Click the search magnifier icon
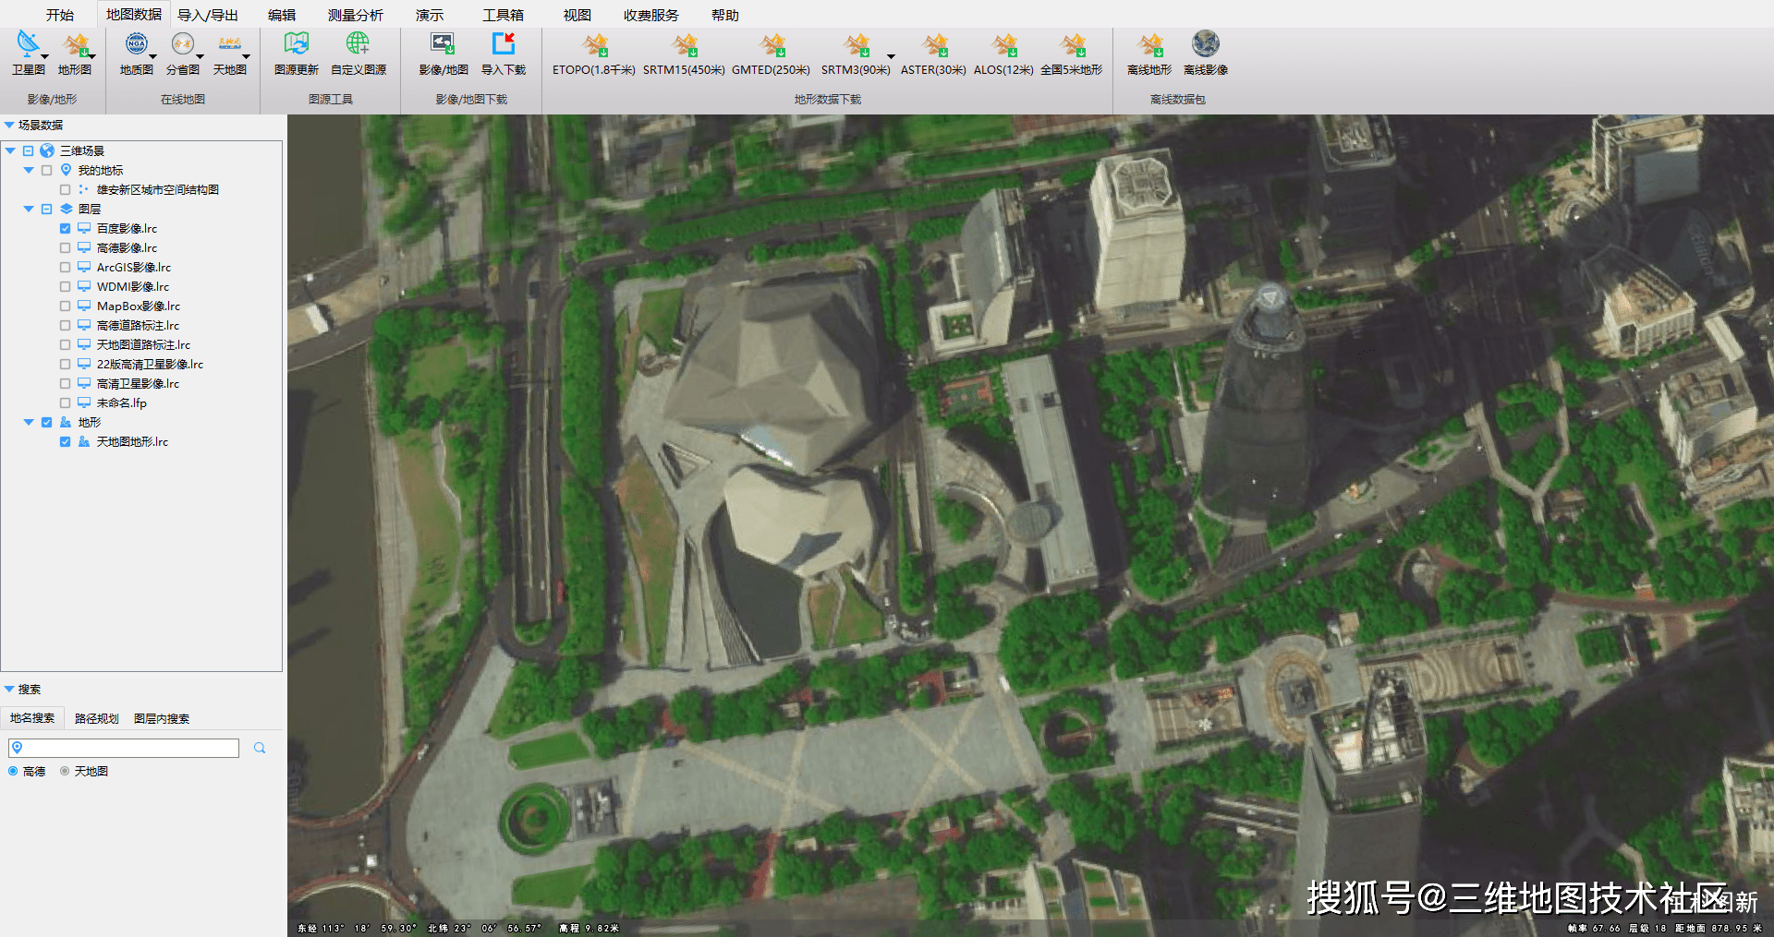The image size is (1774, 937). (260, 748)
